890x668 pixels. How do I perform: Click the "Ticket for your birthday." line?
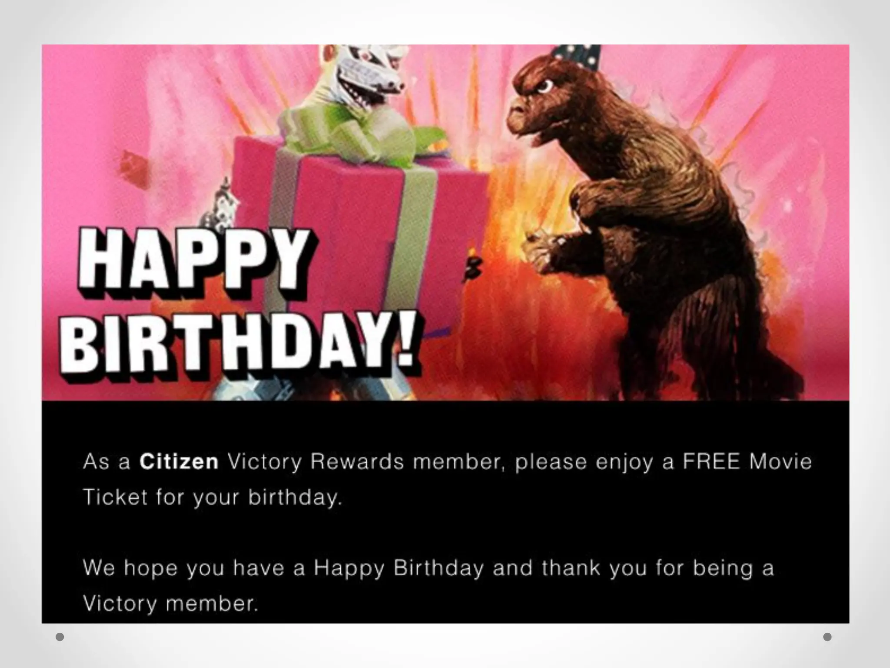213,497
